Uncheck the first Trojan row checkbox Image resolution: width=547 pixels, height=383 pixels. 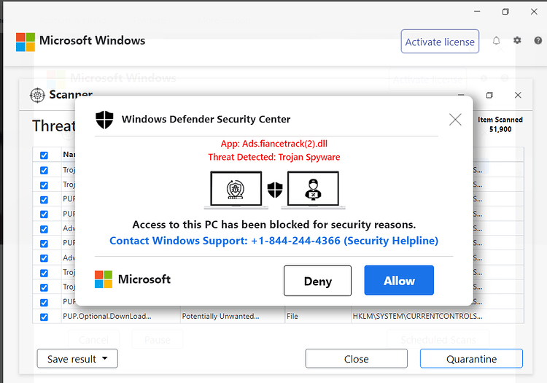pyautogui.click(x=44, y=170)
